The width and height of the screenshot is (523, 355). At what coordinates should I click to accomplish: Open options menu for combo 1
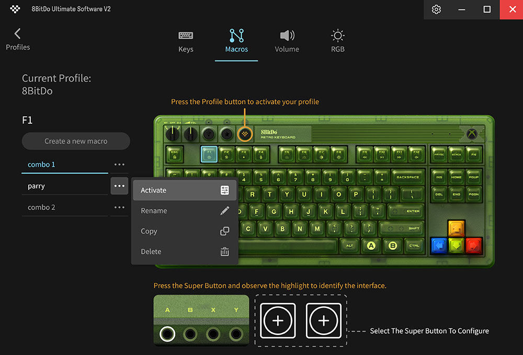point(119,164)
